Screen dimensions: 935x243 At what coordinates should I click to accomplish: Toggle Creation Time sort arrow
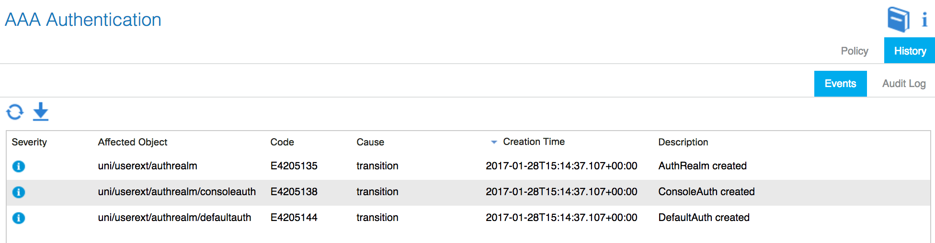point(494,142)
